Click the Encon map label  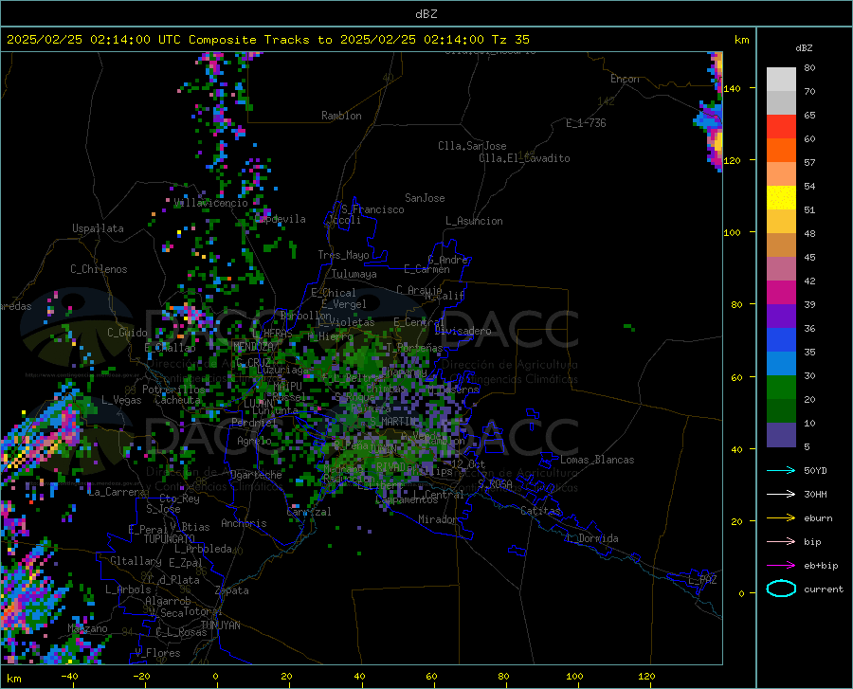(625, 79)
